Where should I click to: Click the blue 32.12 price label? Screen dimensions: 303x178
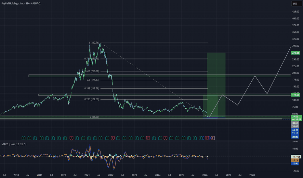coord(295,133)
